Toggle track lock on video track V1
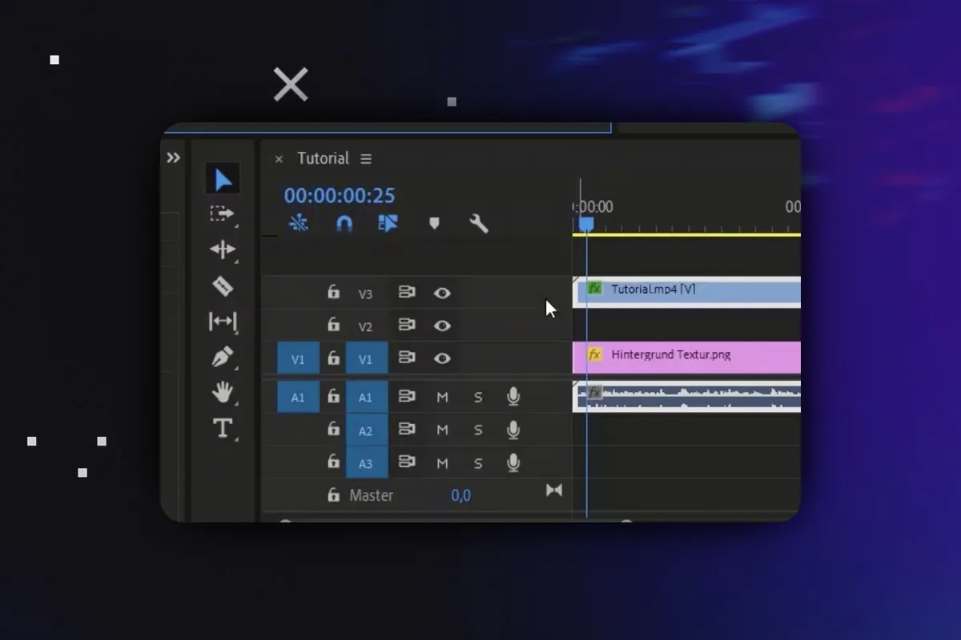Screen dimensions: 961x640 coord(333,358)
